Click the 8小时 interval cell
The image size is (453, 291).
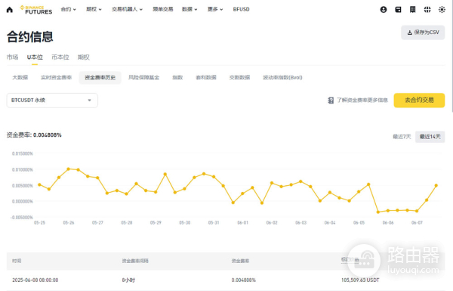pyautogui.click(x=128, y=280)
